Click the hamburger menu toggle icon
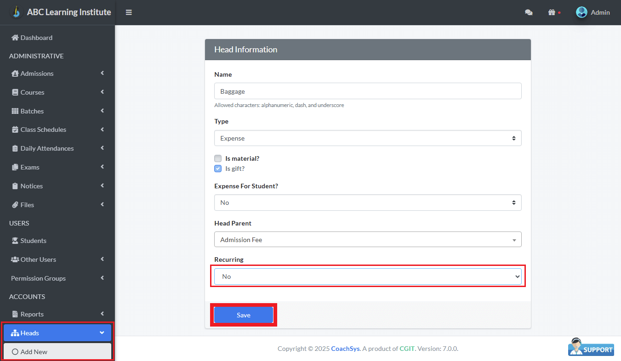Screen dimensions: 621x361 pyautogui.click(x=129, y=12)
